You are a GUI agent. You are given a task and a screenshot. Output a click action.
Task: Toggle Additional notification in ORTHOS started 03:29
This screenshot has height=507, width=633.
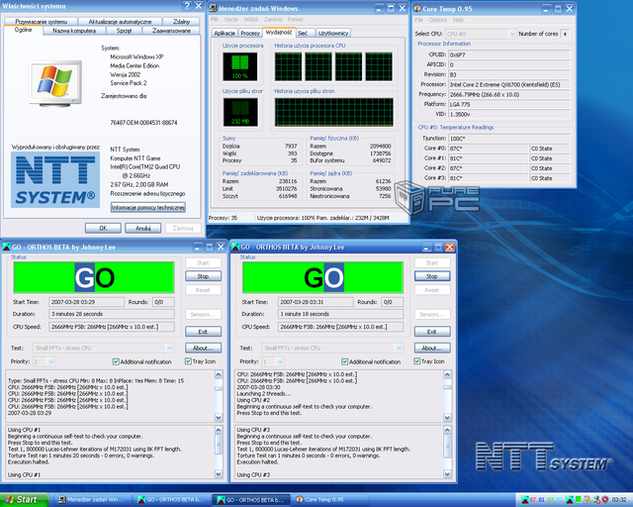[116, 361]
